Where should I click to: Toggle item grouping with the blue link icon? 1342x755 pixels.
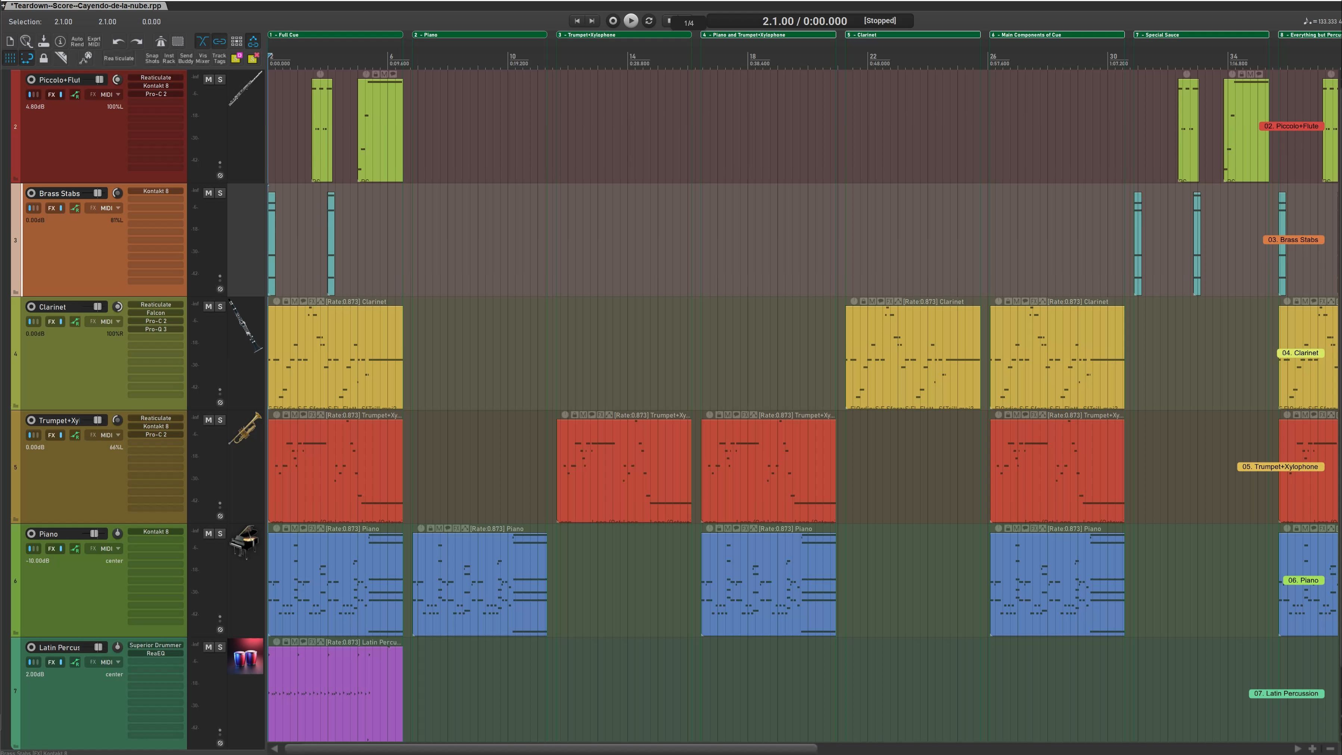[x=219, y=41]
